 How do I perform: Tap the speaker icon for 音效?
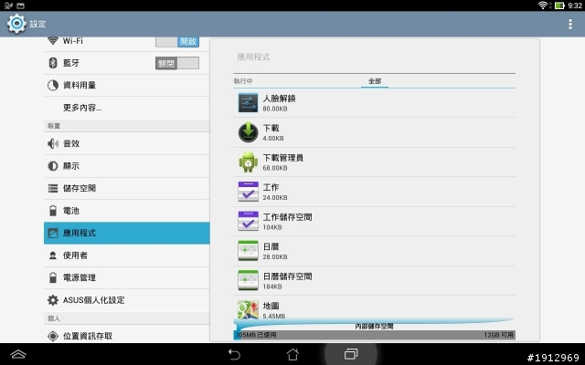53,143
